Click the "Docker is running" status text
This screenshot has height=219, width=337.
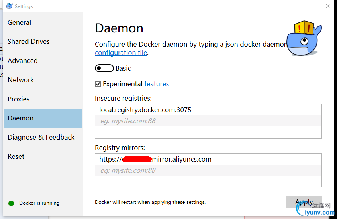[39, 203]
